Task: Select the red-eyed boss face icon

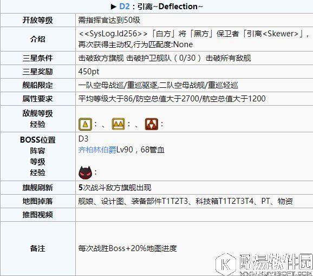Action: 86,172
